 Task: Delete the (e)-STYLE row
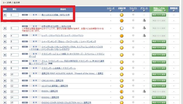5,86
